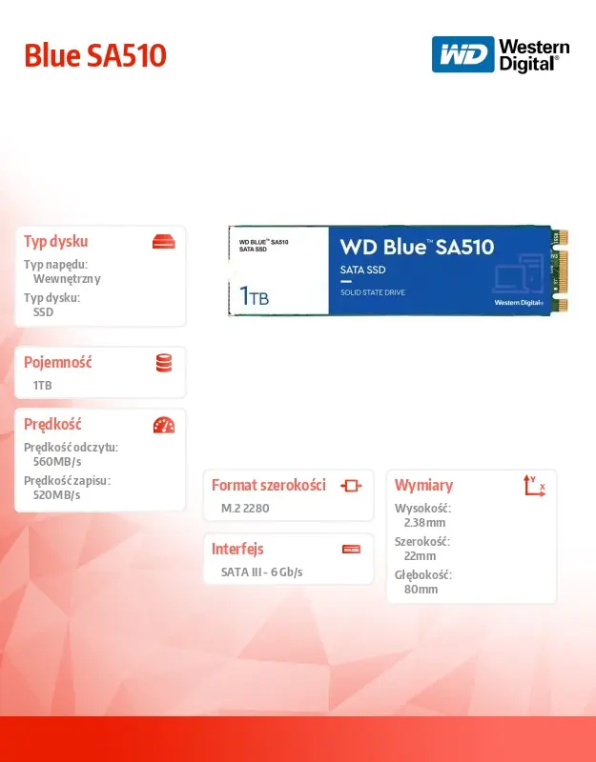Click the red interface connector icon
Viewport: 596px width, 762px height.
[351, 550]
